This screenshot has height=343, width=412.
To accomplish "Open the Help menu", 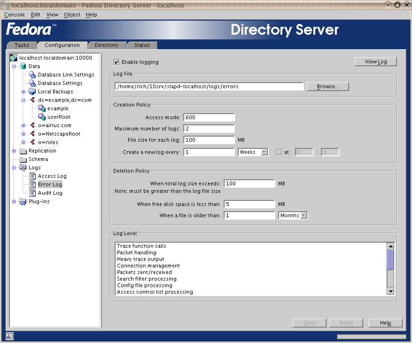I will tap(92, 15).
